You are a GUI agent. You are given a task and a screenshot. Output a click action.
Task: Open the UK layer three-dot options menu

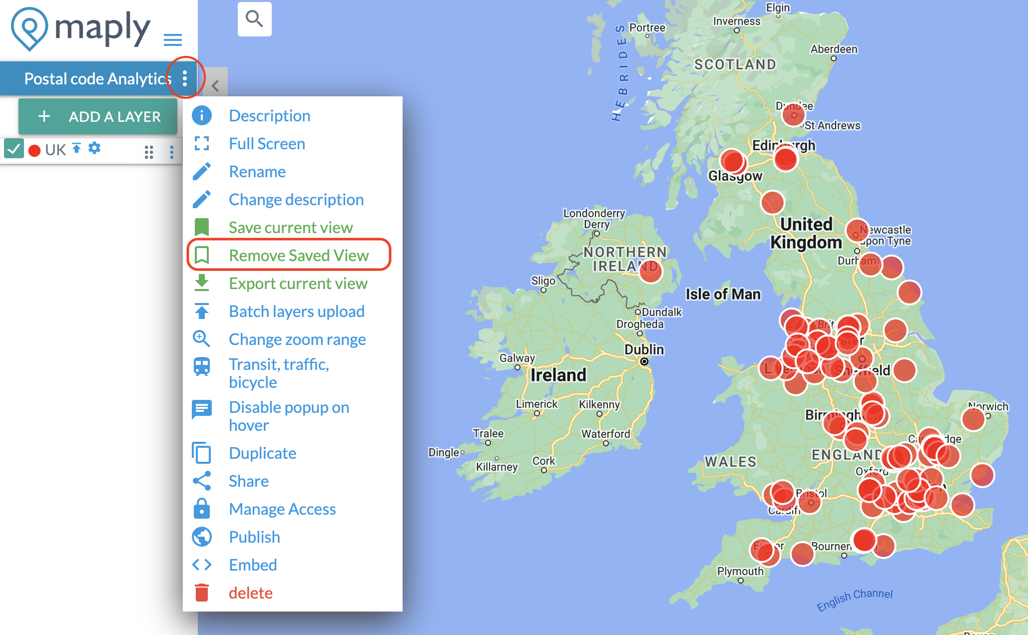[x=171, y=152]
